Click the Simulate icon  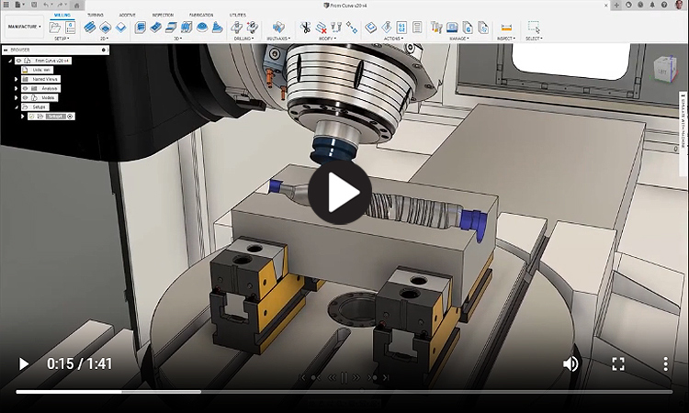386,28
